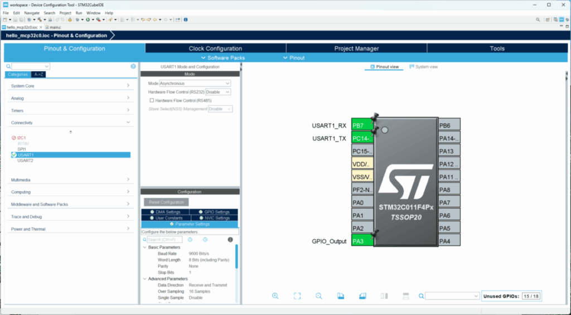The width and height of the screenshot is (571, 315).
Task: Open the Project Manager tab
Action: pos(356,49)
